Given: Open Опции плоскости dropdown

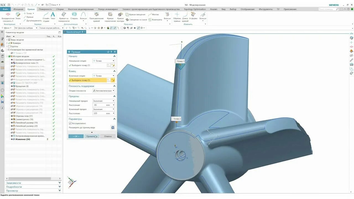Looking at the screenshot, I should coord(103,91).
